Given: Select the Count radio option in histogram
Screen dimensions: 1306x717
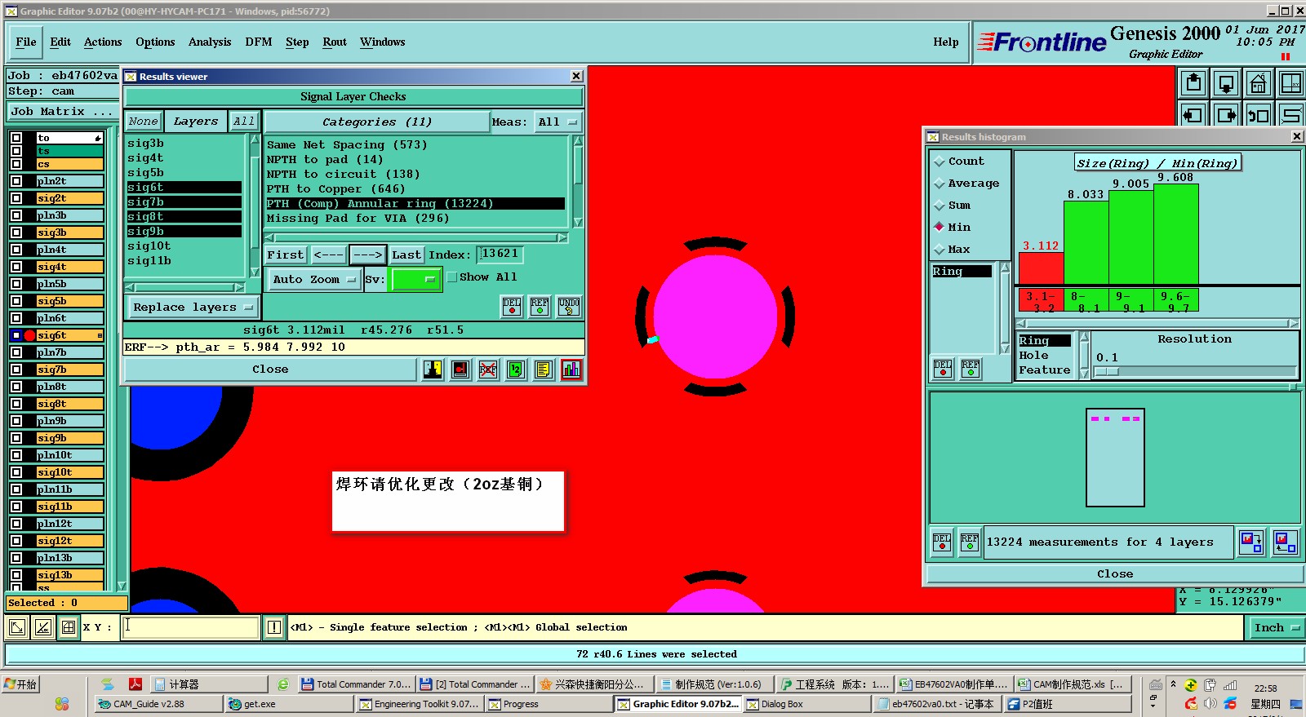Looking at the screenshot, I should [940, 162].
